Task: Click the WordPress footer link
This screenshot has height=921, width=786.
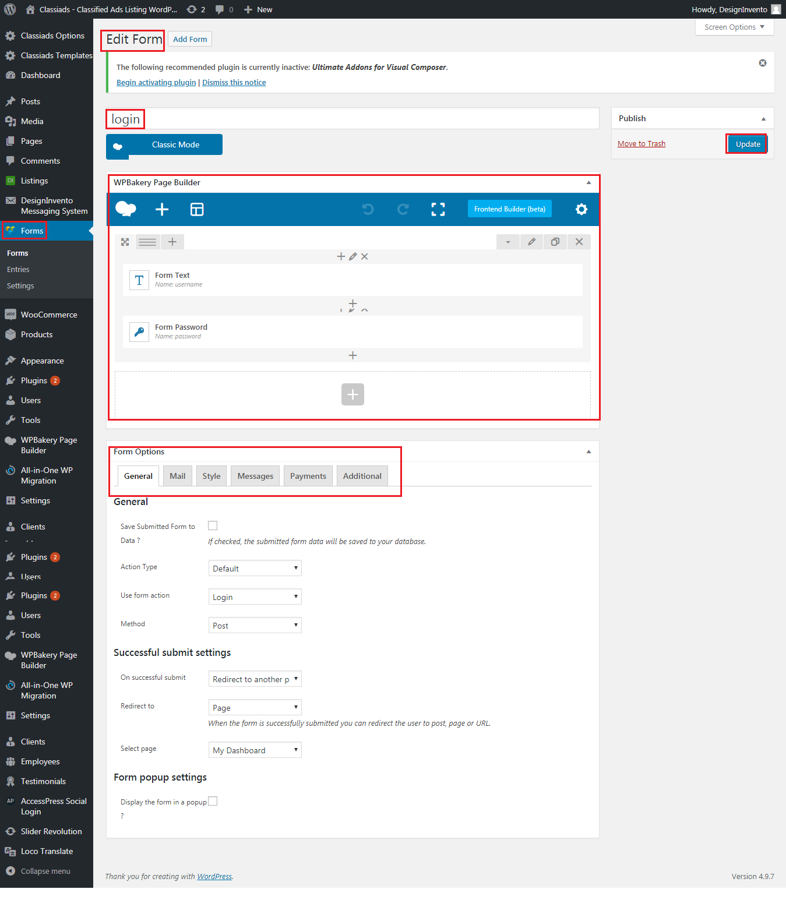Action: click(x=214, y=876)
